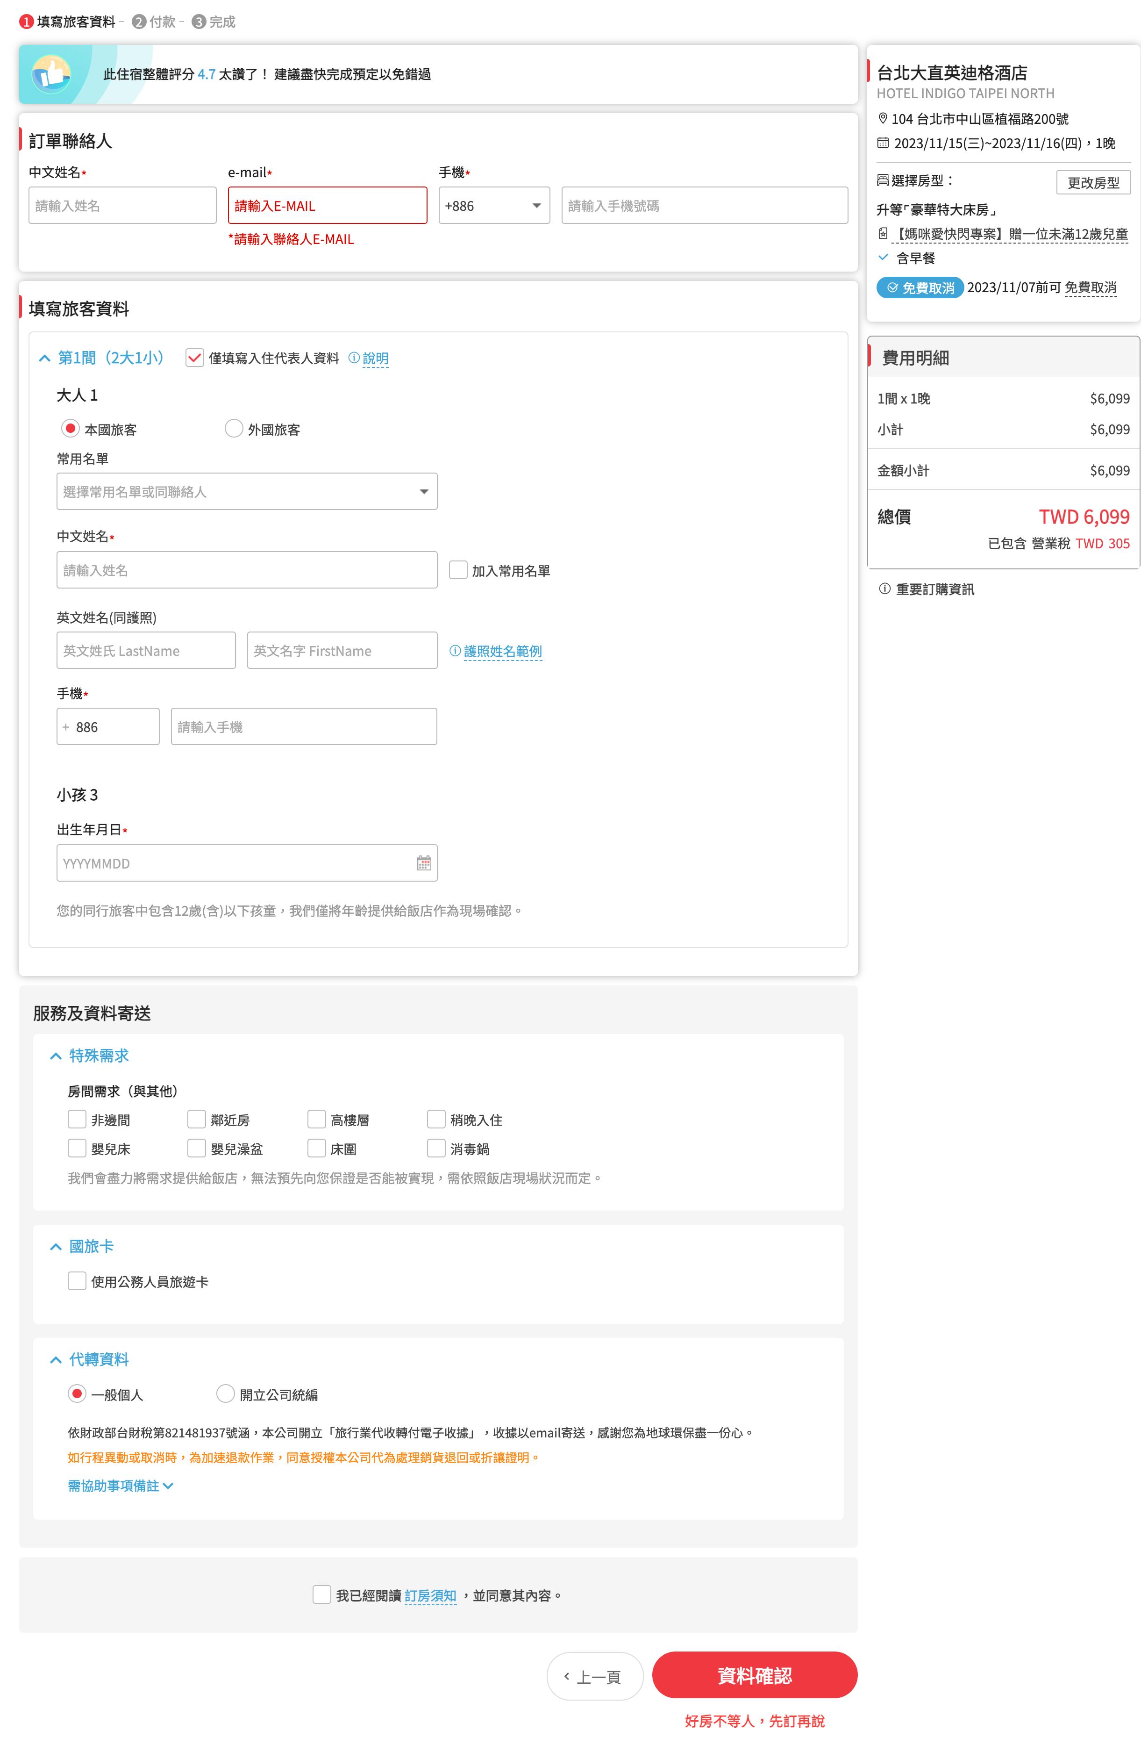The image size is (1141, 1738).
Task: Click the location pin icon by hotel address
Action: 883,118
